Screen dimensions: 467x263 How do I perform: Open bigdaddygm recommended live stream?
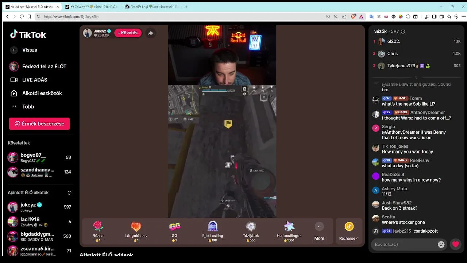click(x=39, y=236)
